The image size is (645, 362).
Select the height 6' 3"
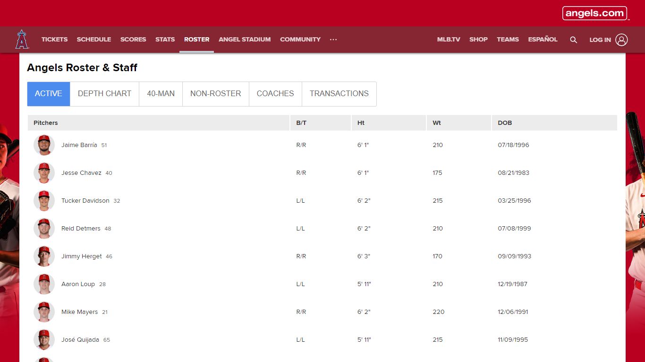(x=364, y=256)
